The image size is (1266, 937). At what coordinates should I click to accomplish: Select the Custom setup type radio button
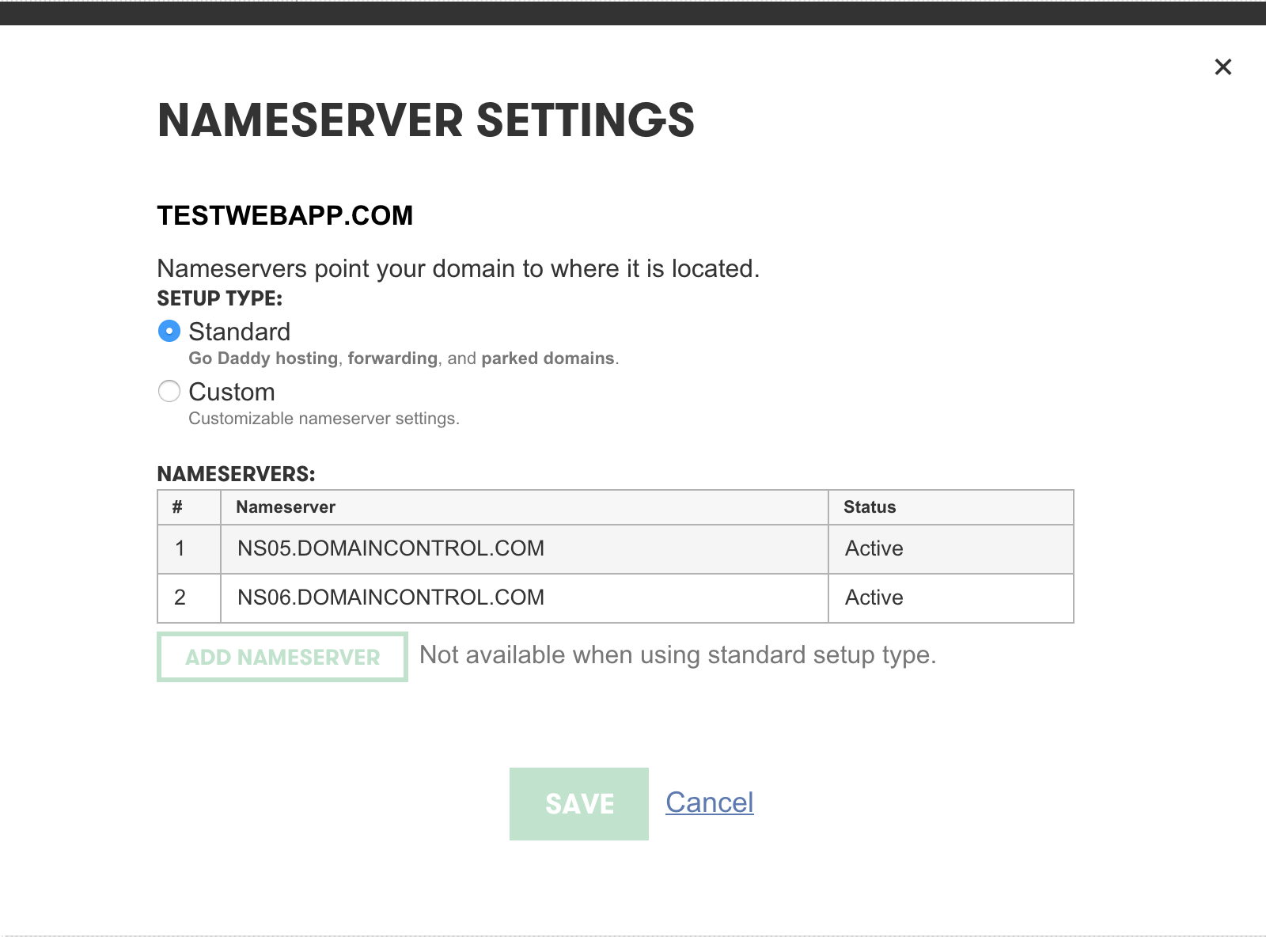click(169, 391)
